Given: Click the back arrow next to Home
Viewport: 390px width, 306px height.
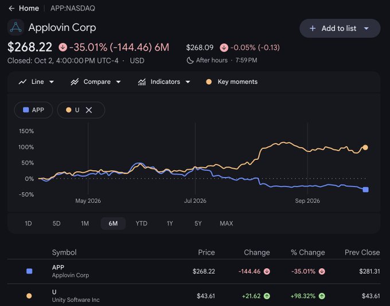Looking at the screenshot, I should (11, 9).
